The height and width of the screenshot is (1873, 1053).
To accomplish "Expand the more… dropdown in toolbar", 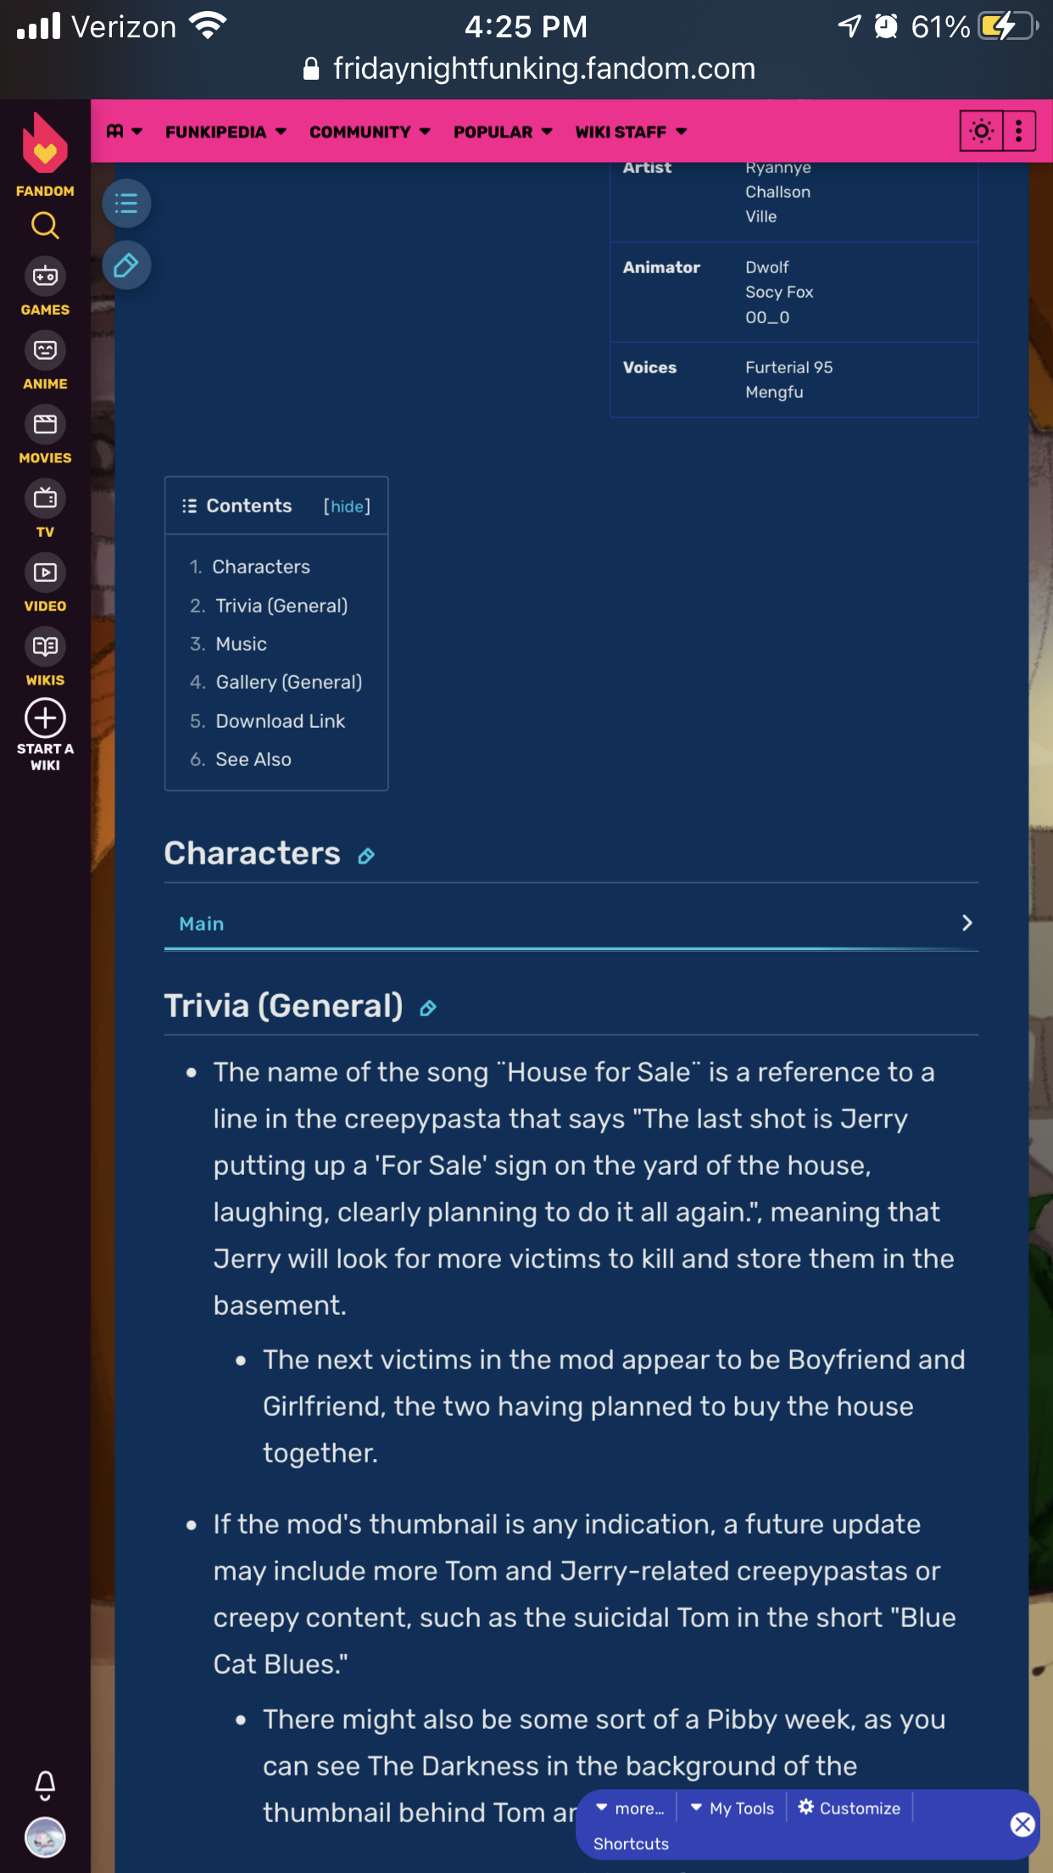I will coord(630,1809).
